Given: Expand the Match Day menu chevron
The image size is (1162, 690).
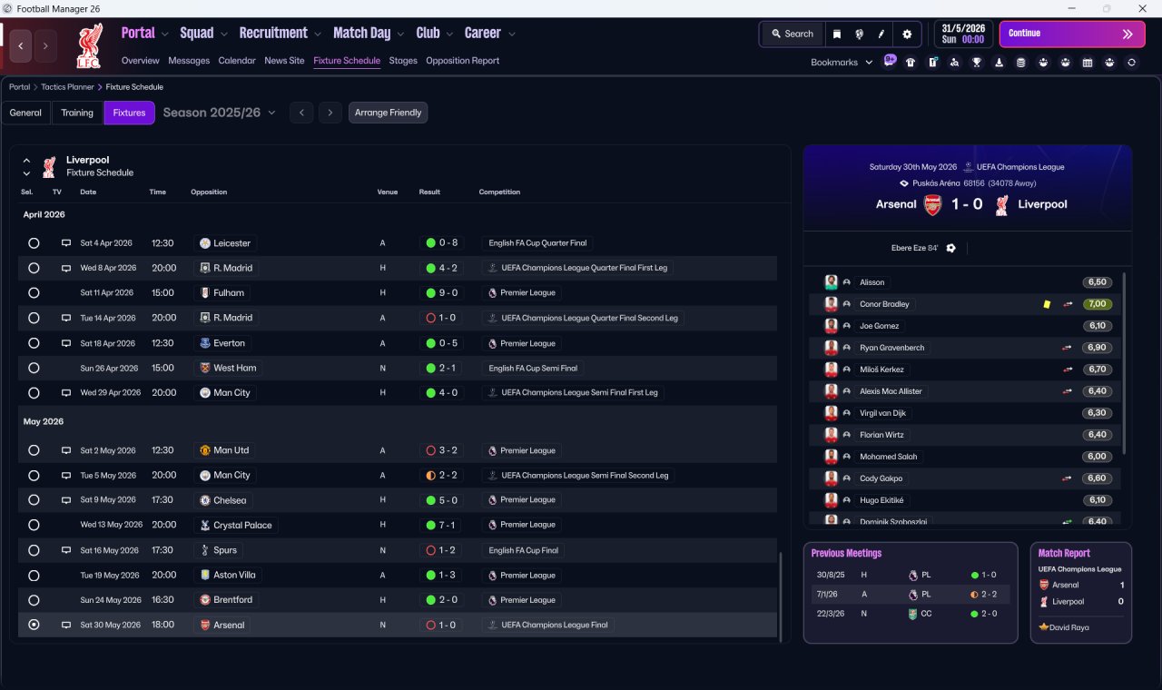Looking at the screenshot, I should coord(400,34).
